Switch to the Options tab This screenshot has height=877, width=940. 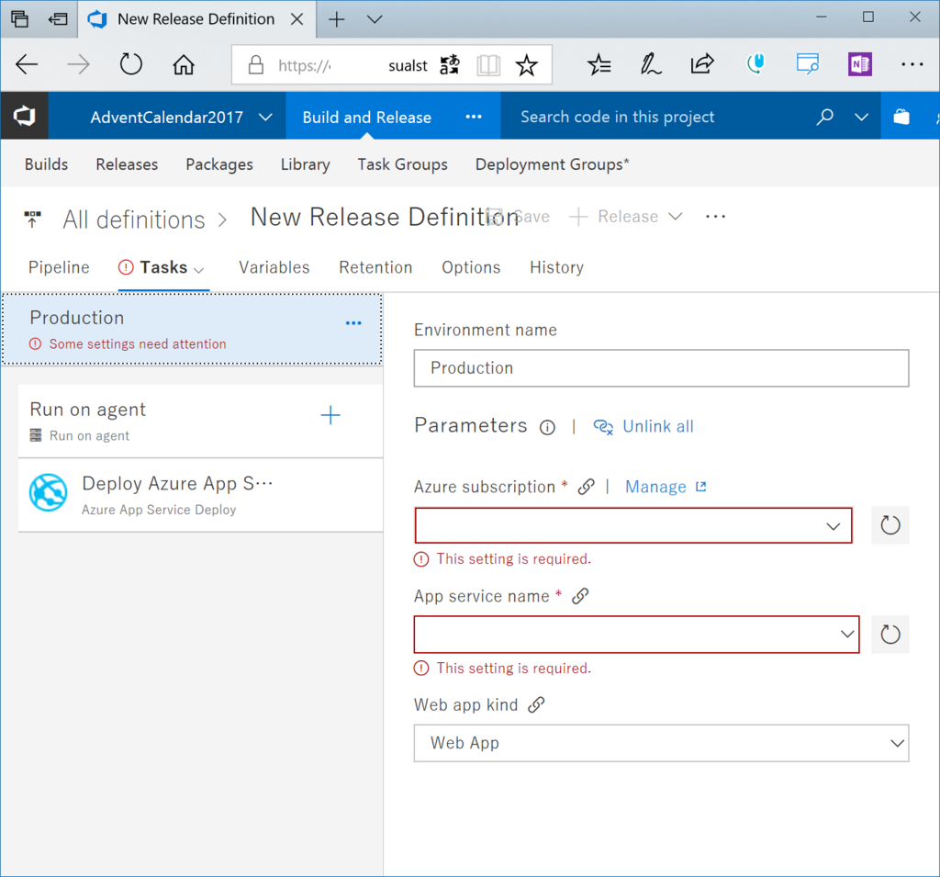coord(471,267)
